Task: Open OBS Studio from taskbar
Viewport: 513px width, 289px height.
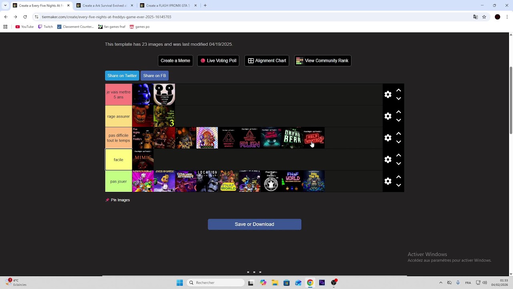Action: coord(334,283)
